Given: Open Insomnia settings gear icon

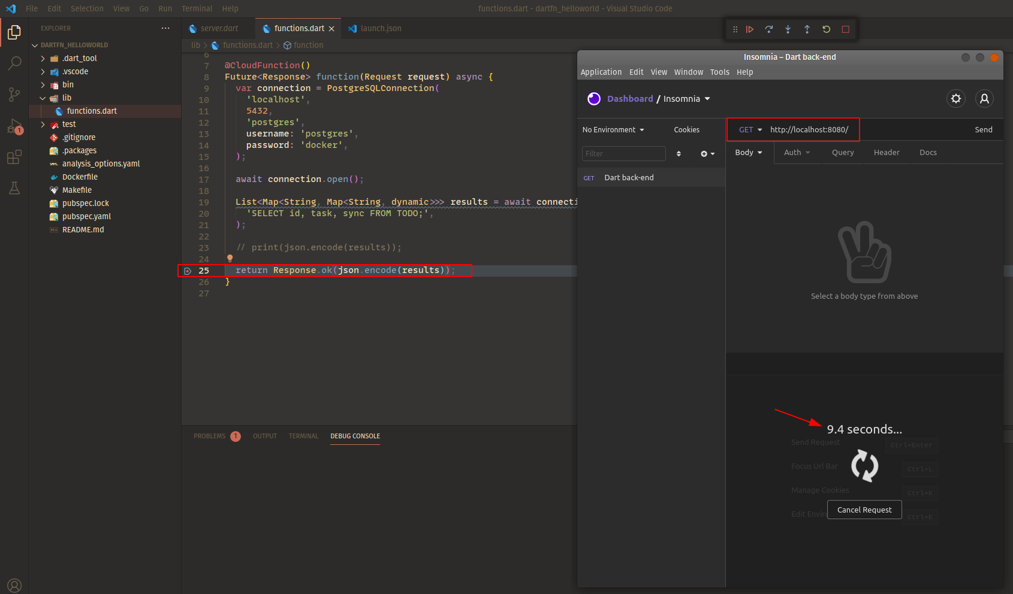Looking at the screenshot, I should (956, 98).
